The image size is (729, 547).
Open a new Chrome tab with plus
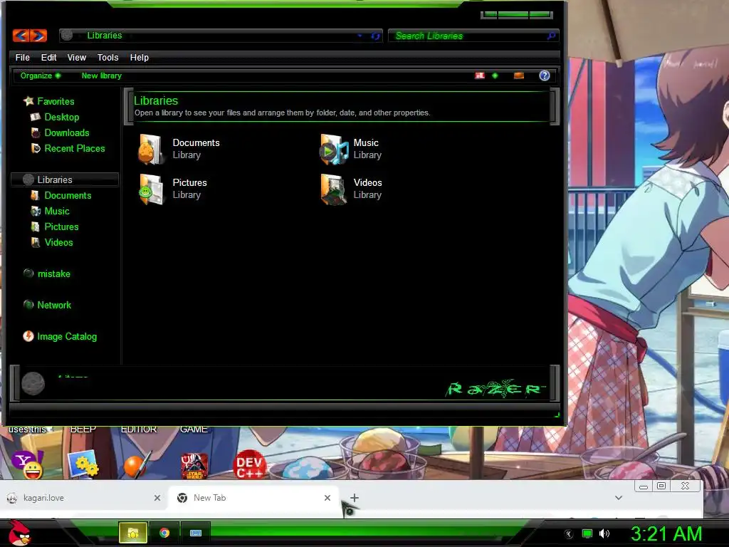click(x=355, y=498)
